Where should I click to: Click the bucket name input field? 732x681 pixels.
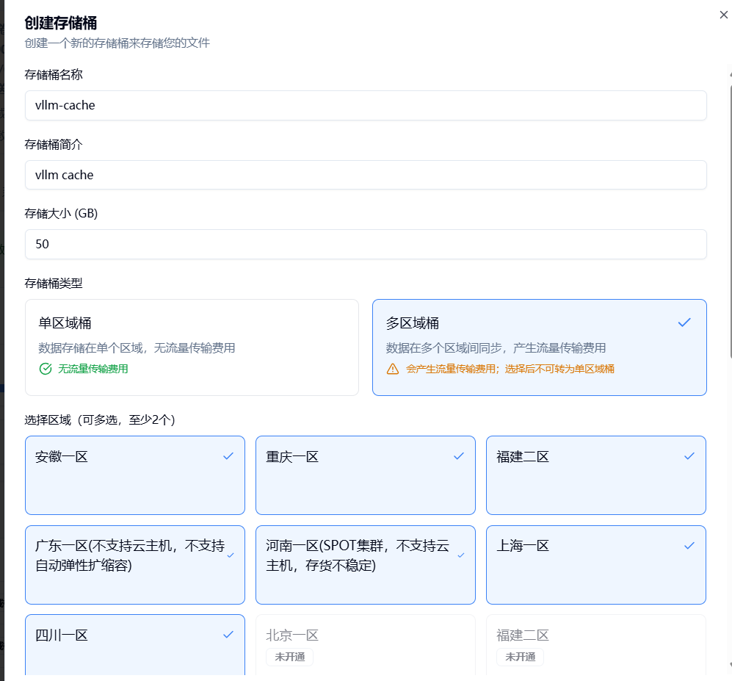tap(366, 105)
